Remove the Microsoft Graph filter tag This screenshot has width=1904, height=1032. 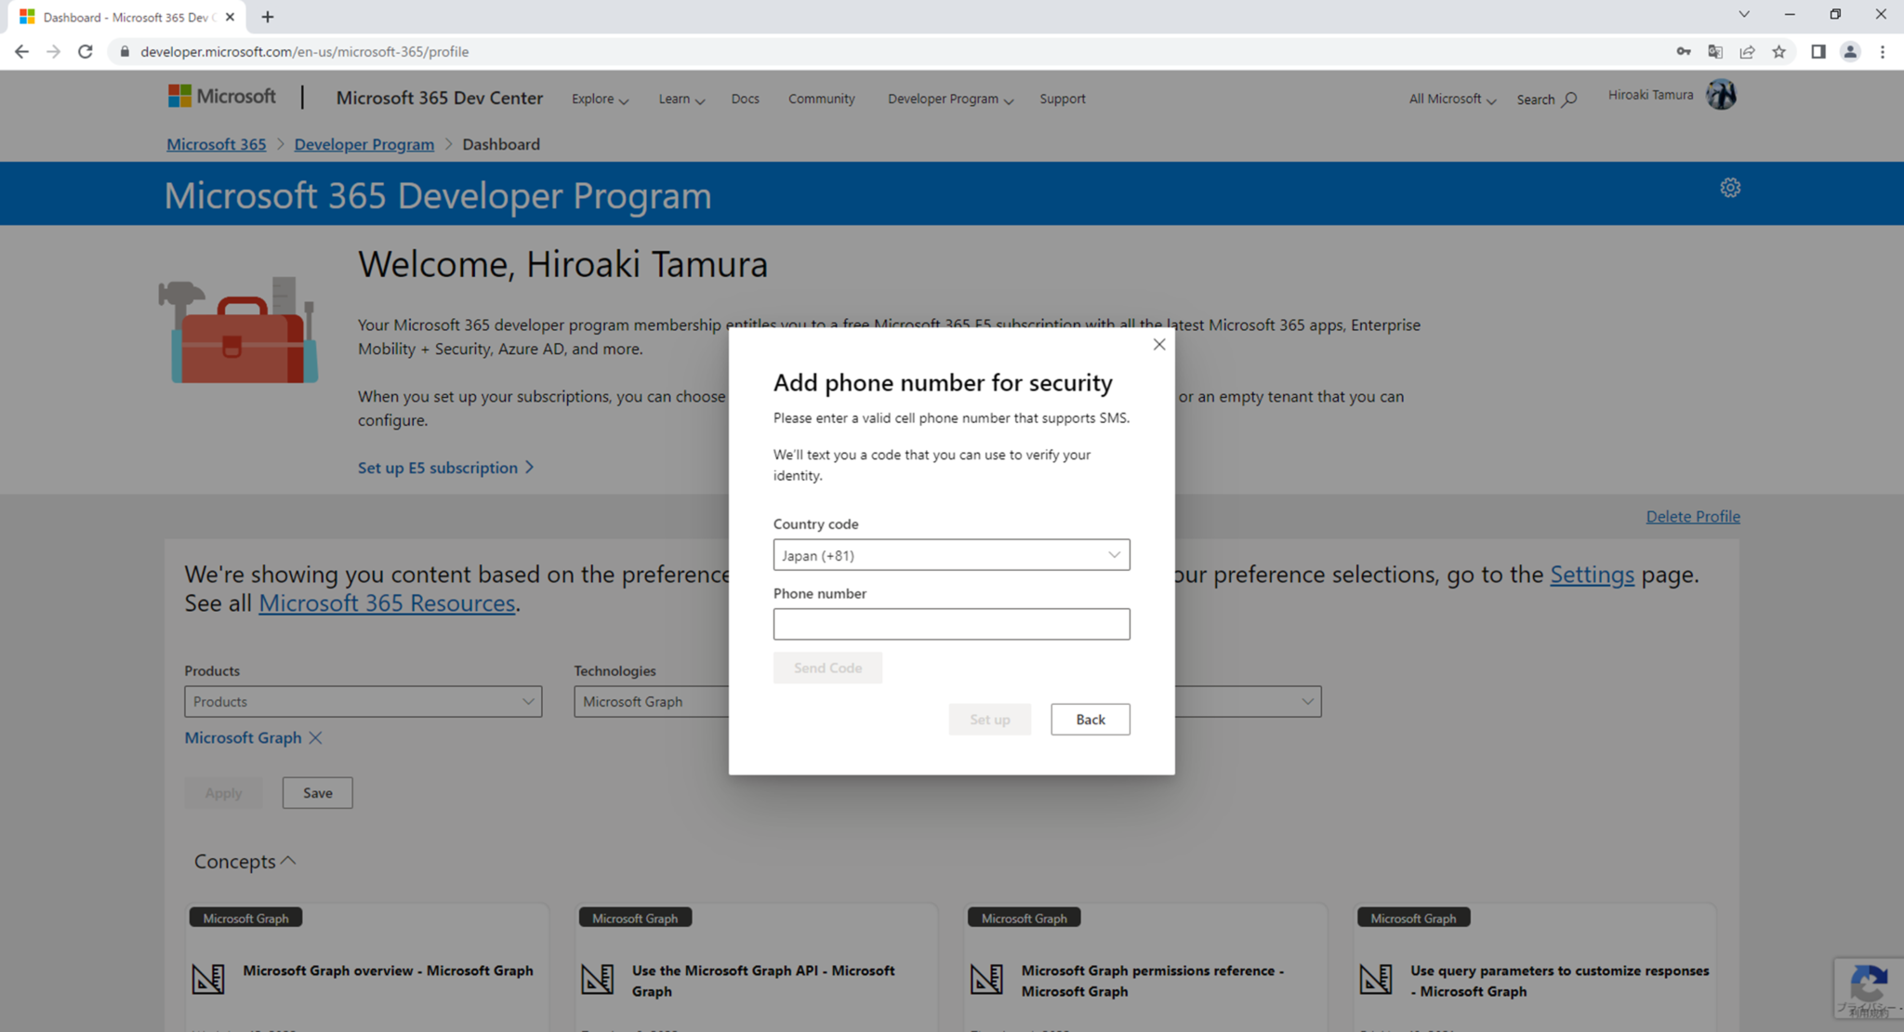(315, 738)
